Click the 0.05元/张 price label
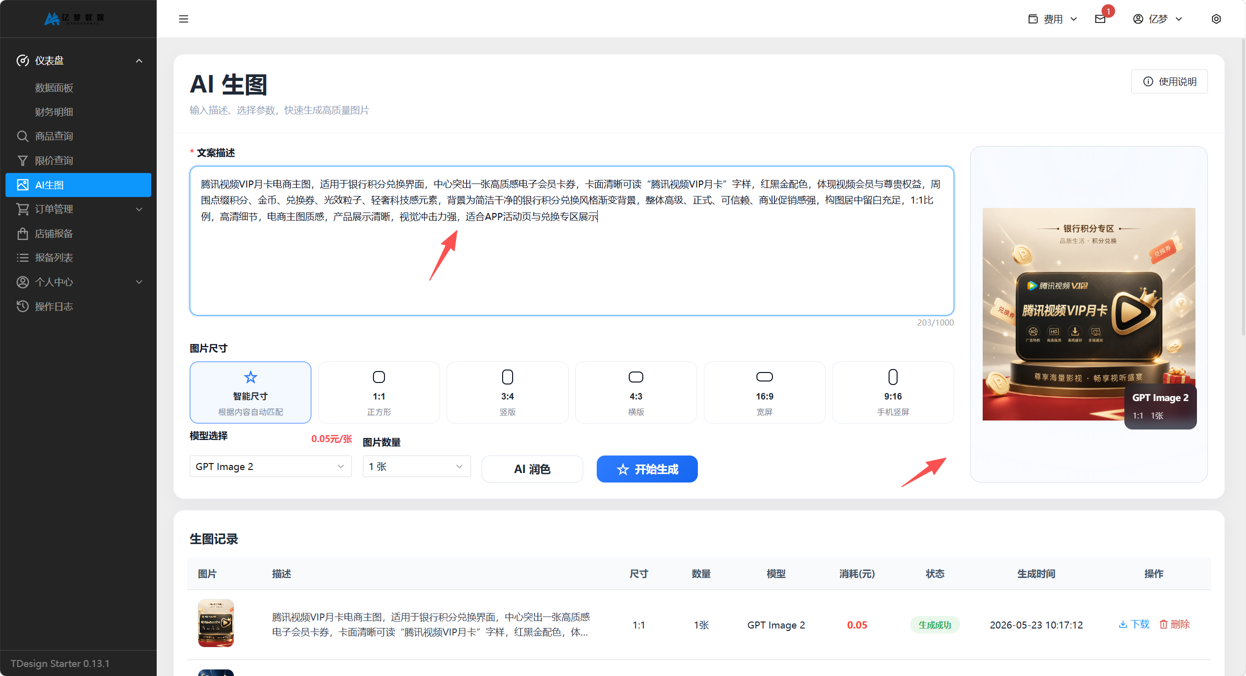 332,438
